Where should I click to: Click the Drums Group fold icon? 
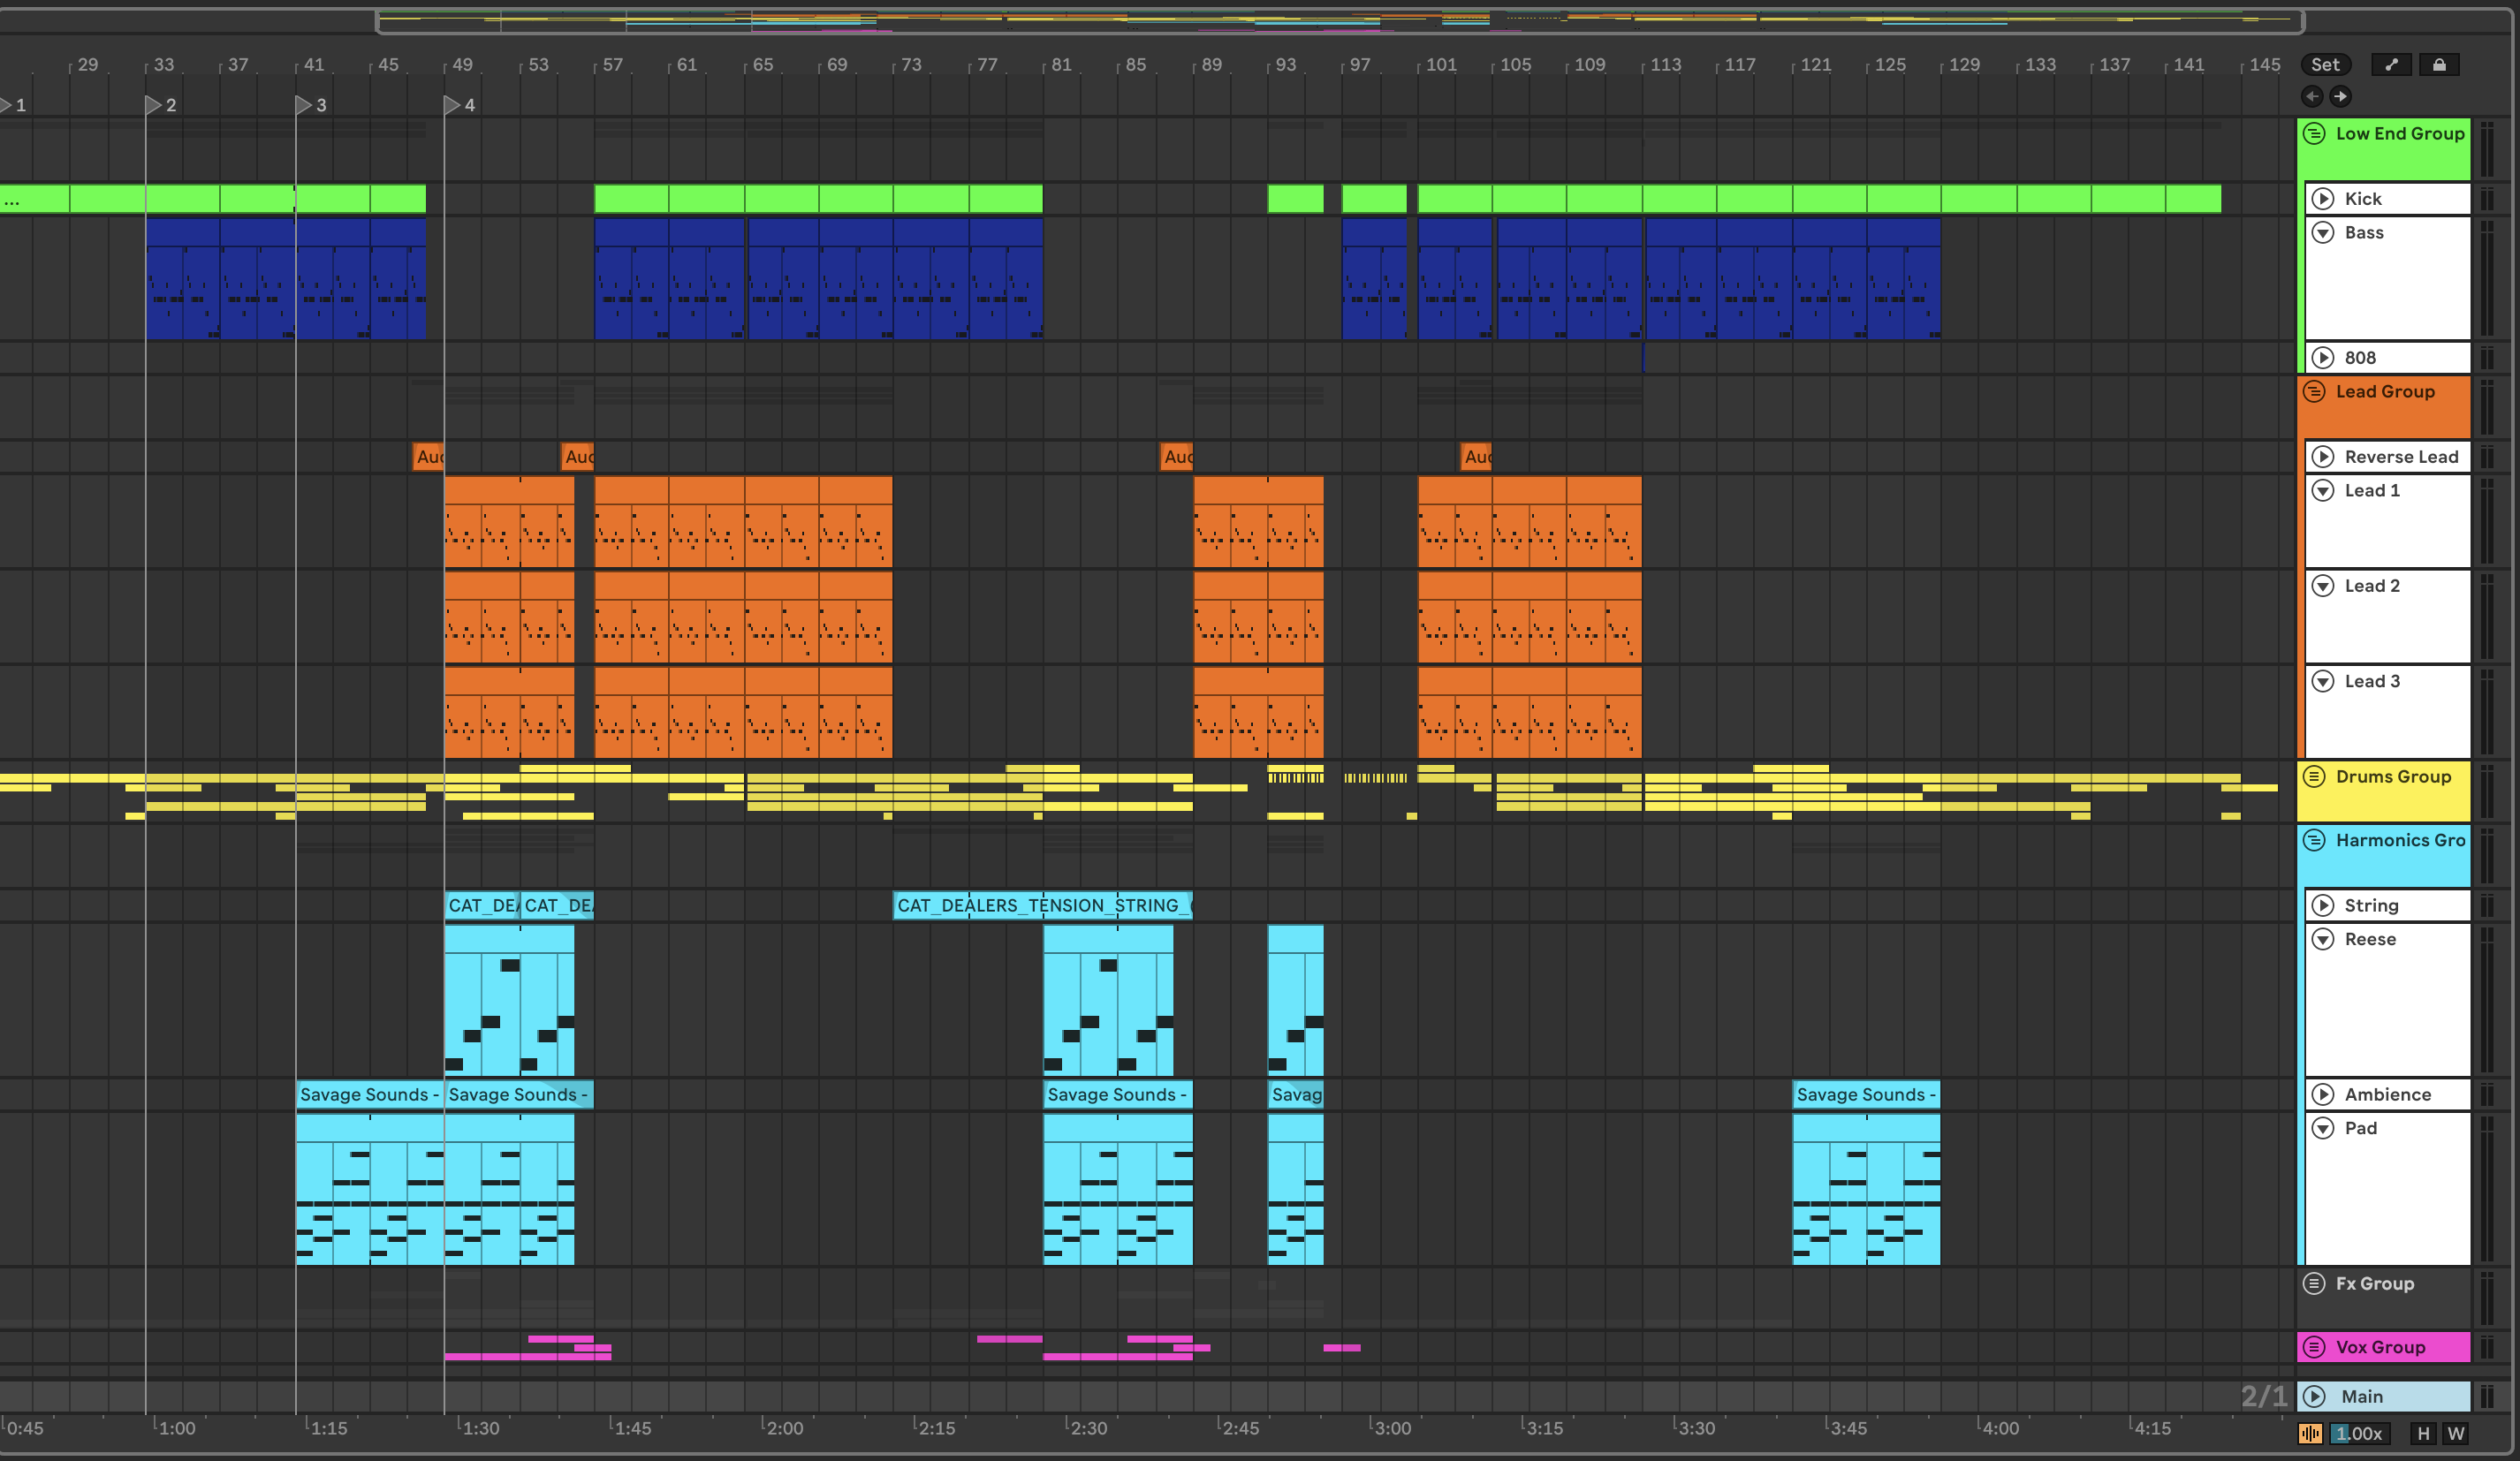(x=2314, y=776)
